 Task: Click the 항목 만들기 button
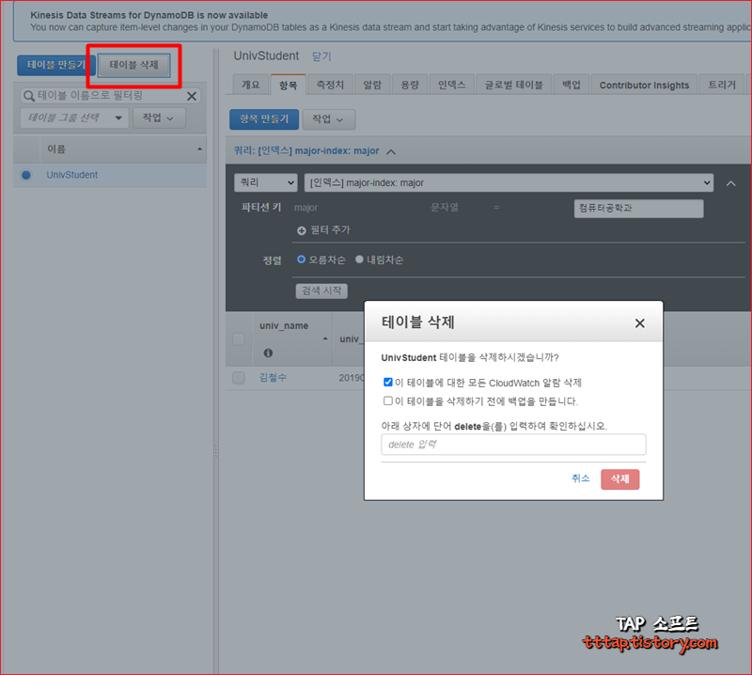point(264,119)
